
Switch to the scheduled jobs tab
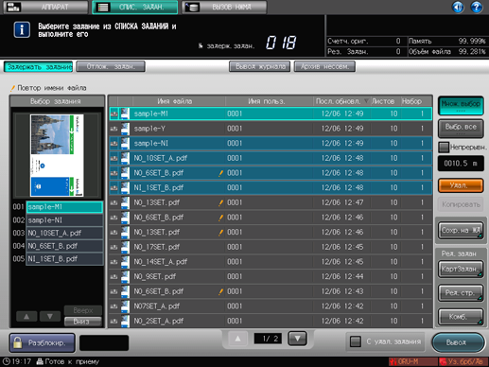(111, 67)
